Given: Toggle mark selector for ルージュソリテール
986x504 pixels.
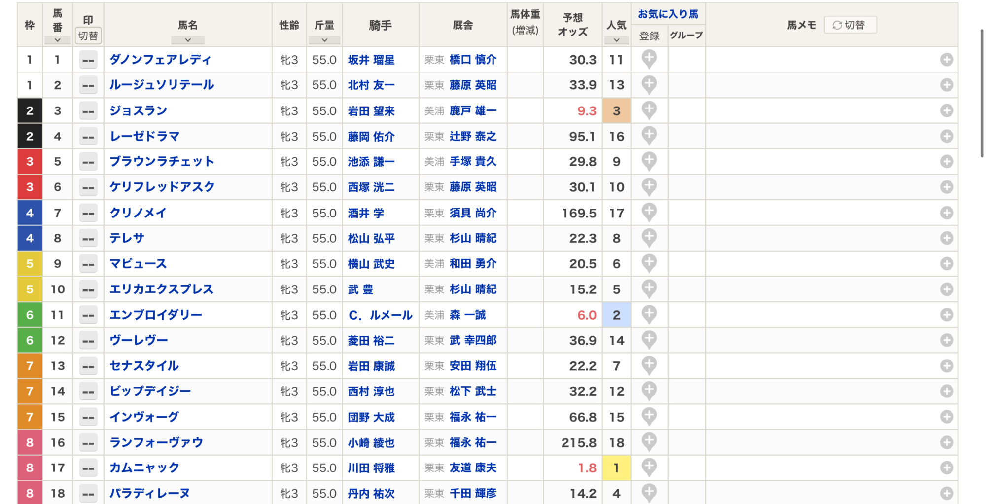Looking at the screenshot, I should coord(88,85).
